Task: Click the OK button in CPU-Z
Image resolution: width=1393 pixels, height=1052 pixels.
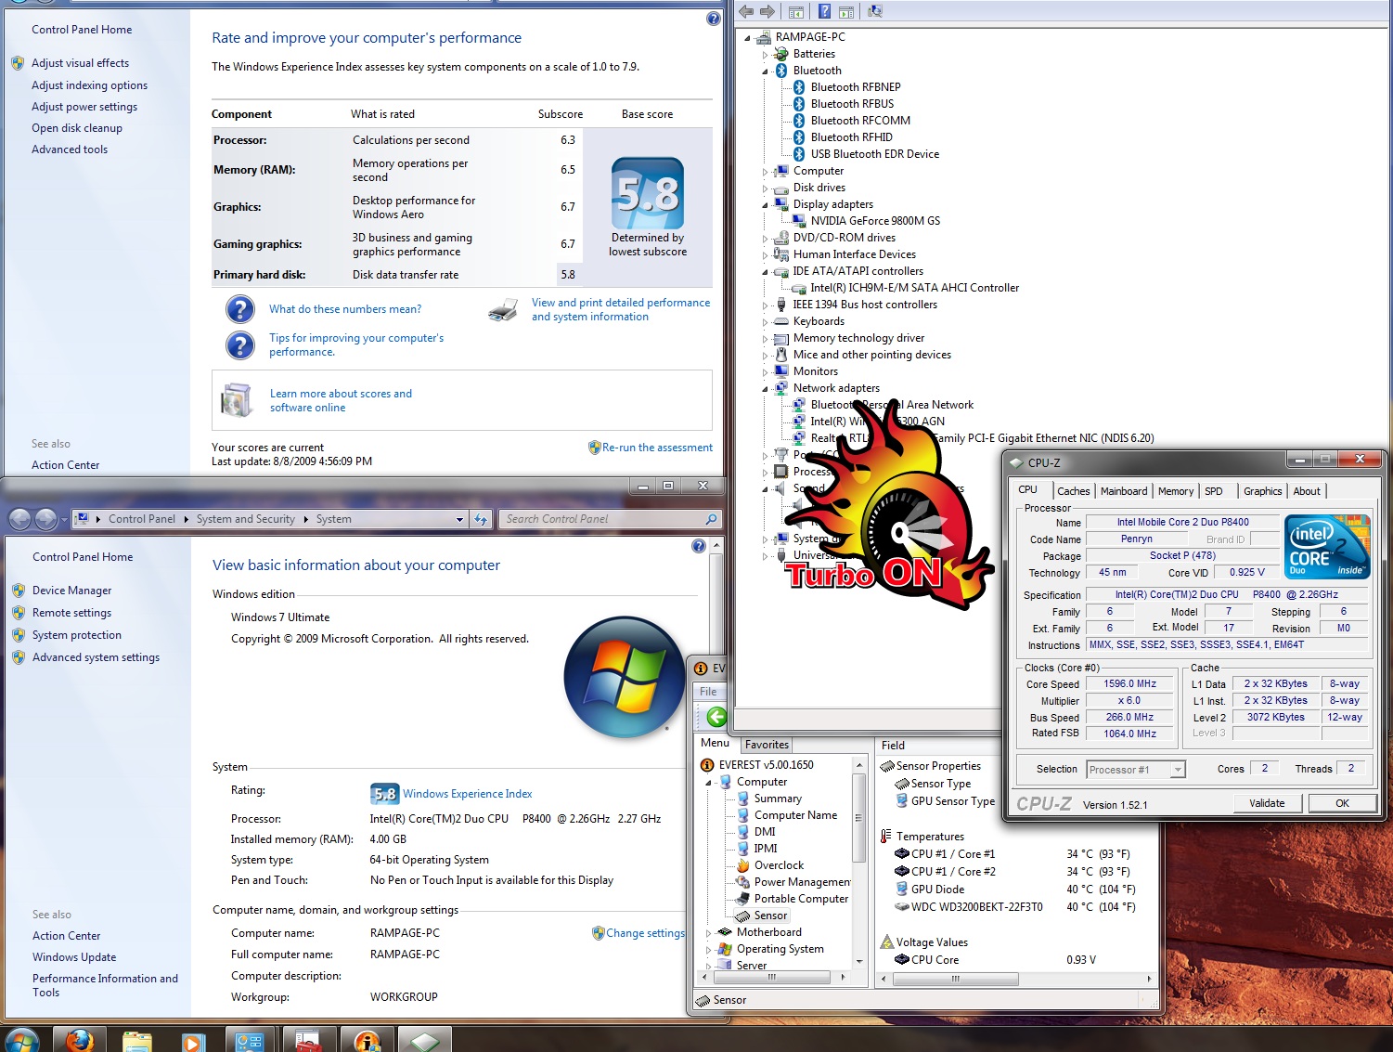Action: pos(1342,803)
